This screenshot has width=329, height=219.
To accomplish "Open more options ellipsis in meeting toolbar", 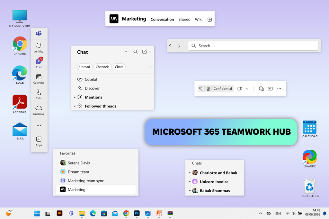I will [279, 89].
